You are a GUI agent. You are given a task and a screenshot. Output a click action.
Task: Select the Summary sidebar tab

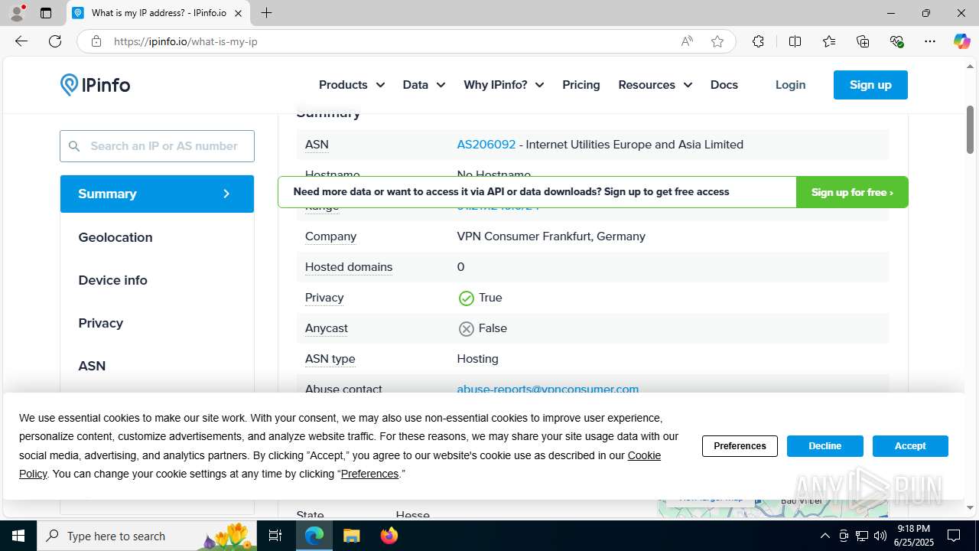click(157, 194)
